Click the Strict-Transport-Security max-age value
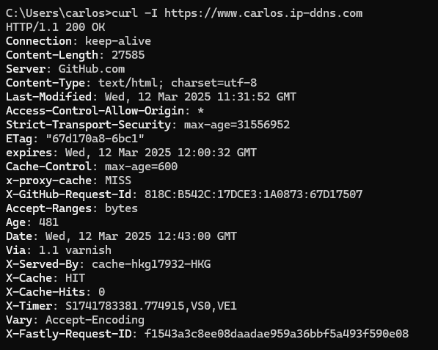Image resolution: width=438 pixels, height=350 pixels. pos(237,125)
